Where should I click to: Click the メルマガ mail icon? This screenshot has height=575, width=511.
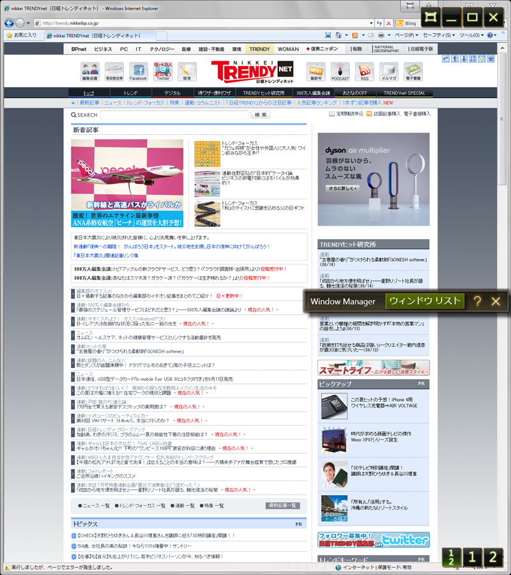(388, 72)
